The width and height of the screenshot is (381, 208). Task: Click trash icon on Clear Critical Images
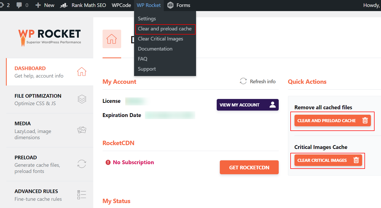[356, 160]
